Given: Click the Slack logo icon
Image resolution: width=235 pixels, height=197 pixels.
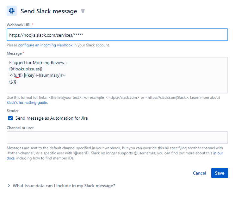Looking at the screenshot, I should click(12, 11).
